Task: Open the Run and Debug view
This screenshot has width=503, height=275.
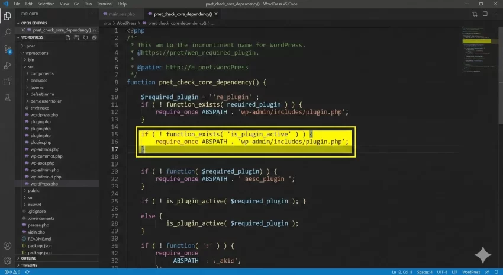Action: 7,65
